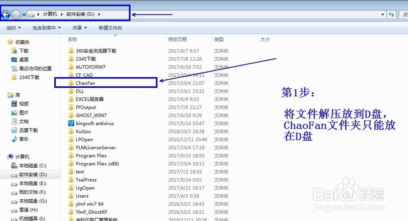Image resolution: width=408 pixels, height=221 pixels.
Task: Select the UgOpen folder
Action: [85, 188]
